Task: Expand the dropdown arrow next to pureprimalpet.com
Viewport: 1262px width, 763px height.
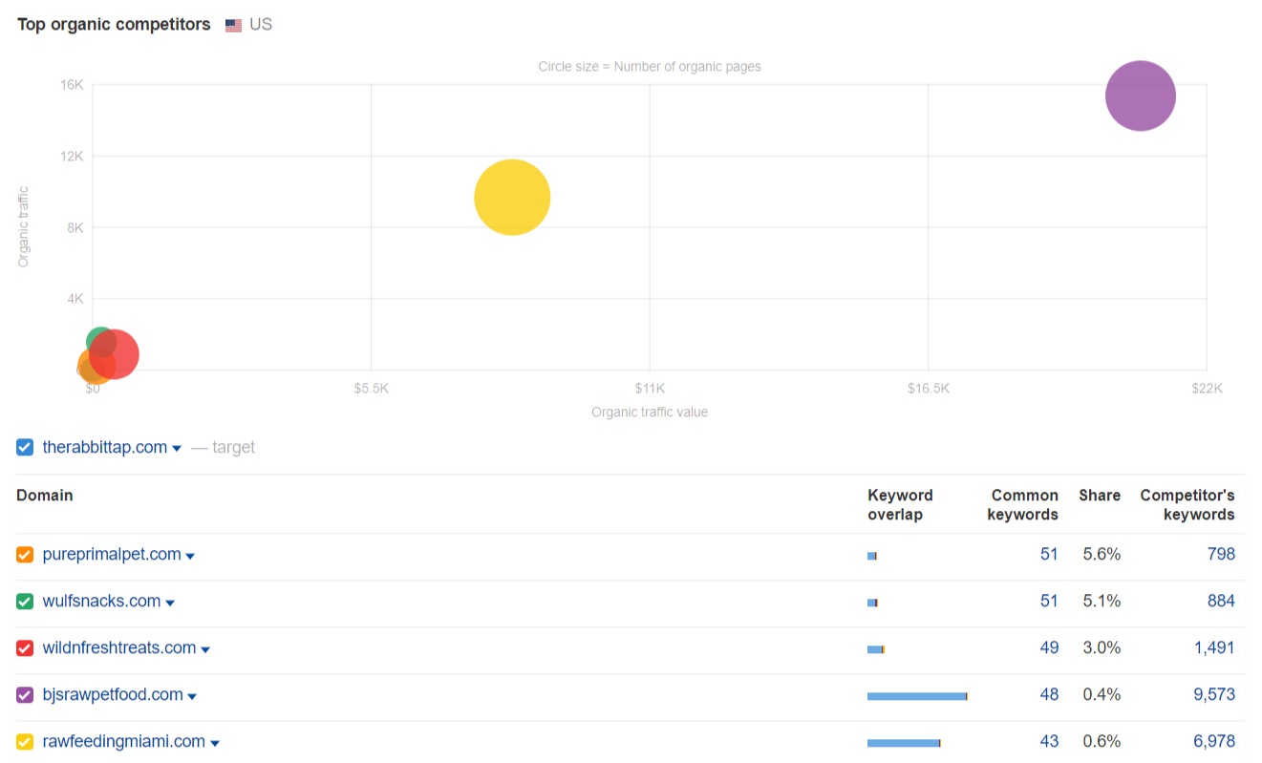Action: tap(190, 557)
